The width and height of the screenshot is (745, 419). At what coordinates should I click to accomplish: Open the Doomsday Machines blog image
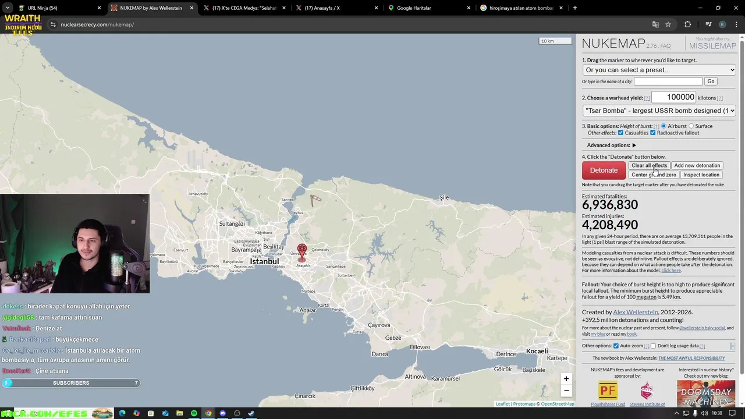pyautogui.click(x=706, y=393)
